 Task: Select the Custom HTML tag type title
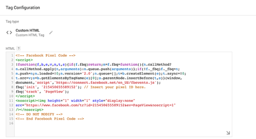[27, 30]
